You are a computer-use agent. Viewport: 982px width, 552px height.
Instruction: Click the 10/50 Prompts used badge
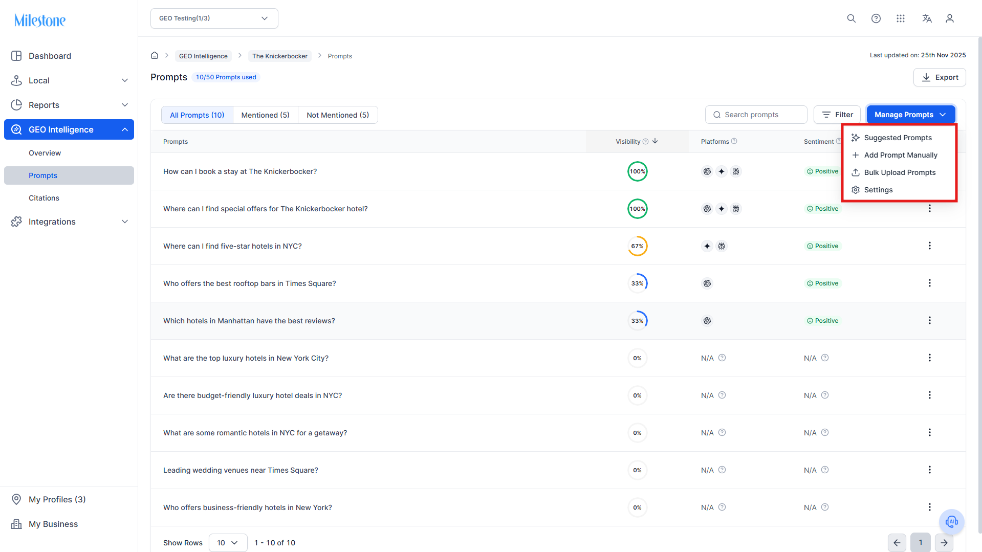226,77
